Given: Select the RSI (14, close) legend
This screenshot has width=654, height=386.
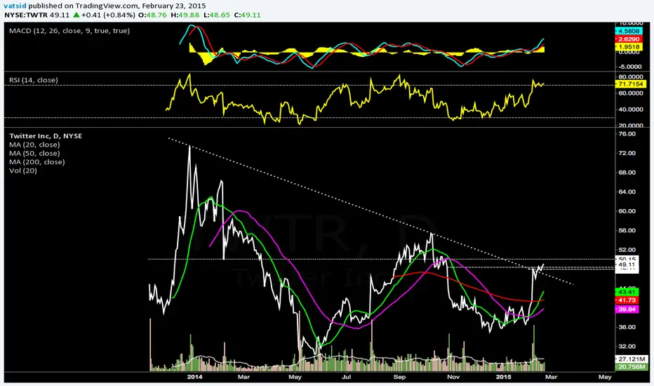Looking at the screenshot, I should click(x=34, y=80).
